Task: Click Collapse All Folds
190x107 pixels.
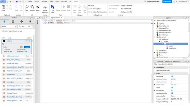Action: 127,12
